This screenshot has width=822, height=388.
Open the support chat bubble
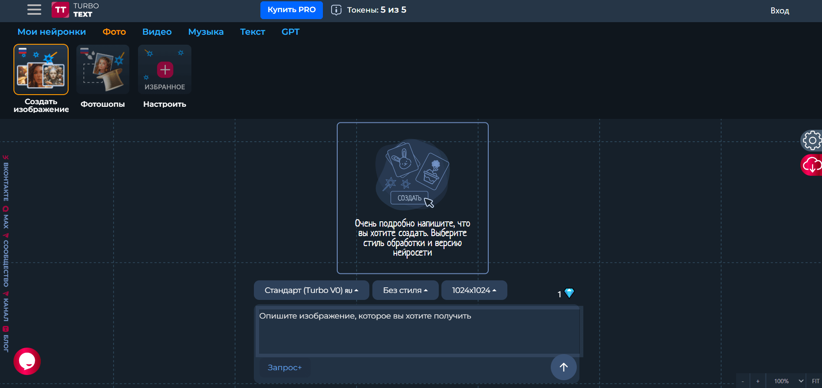[x=27, y=361]
